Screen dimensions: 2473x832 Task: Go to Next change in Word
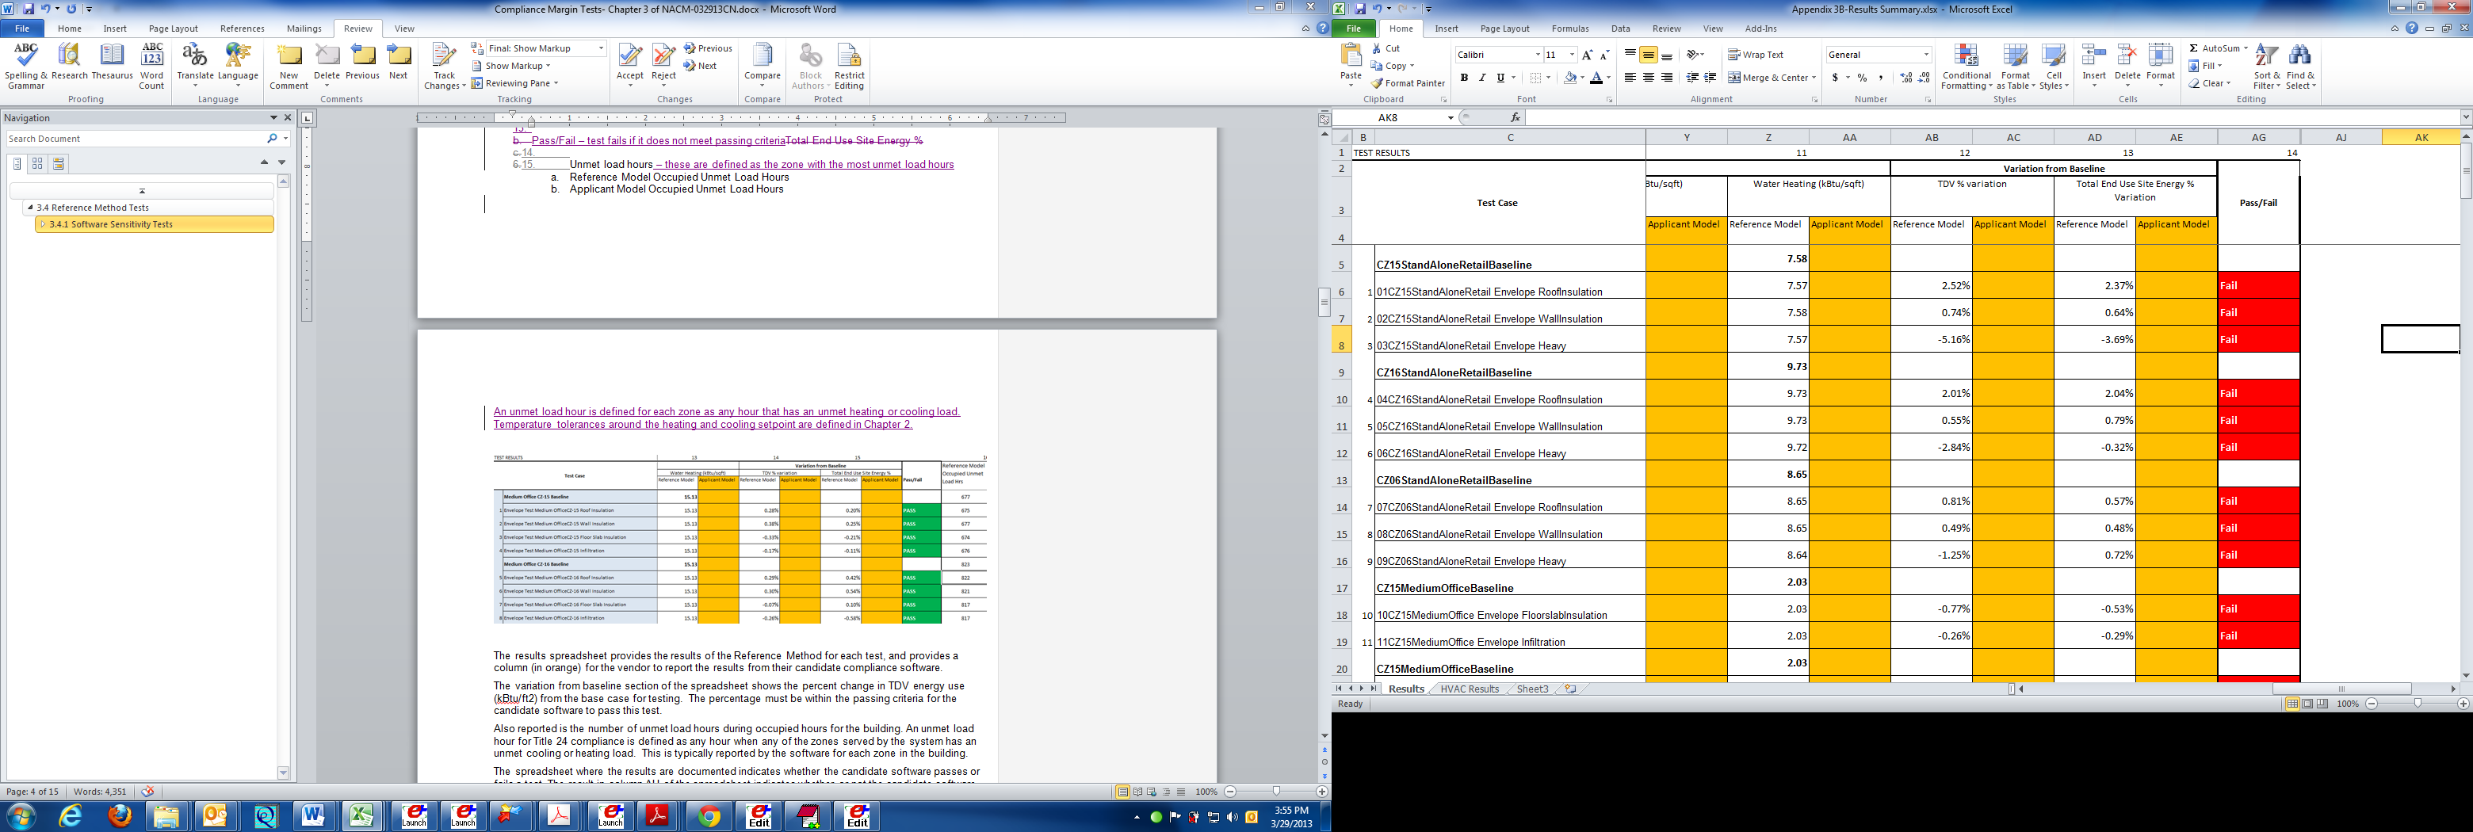(700, 67)
